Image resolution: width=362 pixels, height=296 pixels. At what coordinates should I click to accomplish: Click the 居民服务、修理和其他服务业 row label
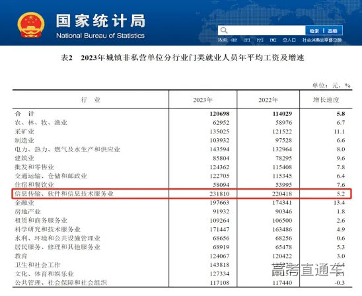coord(57,247)
